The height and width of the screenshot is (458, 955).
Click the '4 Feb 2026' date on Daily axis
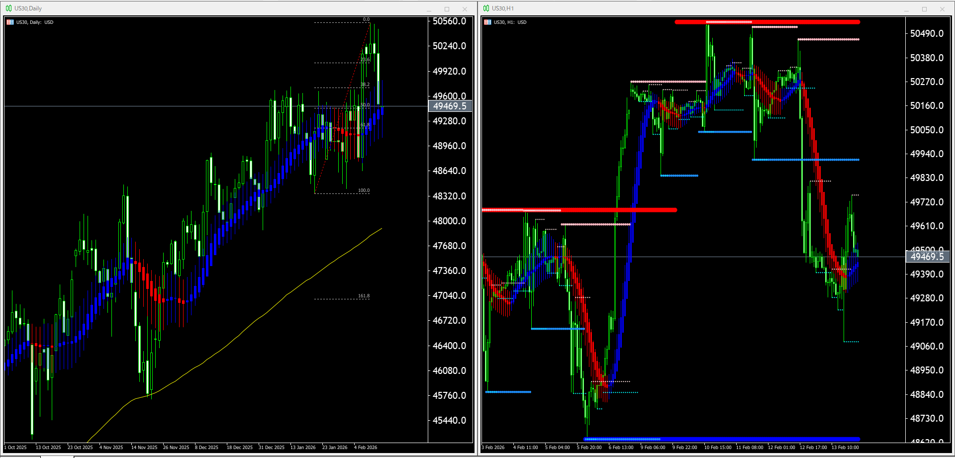(x=366, y=448)
